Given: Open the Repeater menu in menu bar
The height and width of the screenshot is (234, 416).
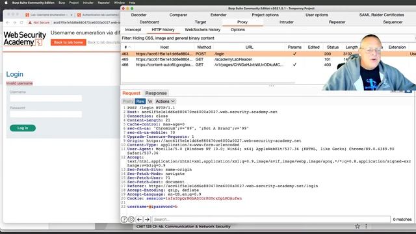Looking at the screenshot, I should 104,3.
